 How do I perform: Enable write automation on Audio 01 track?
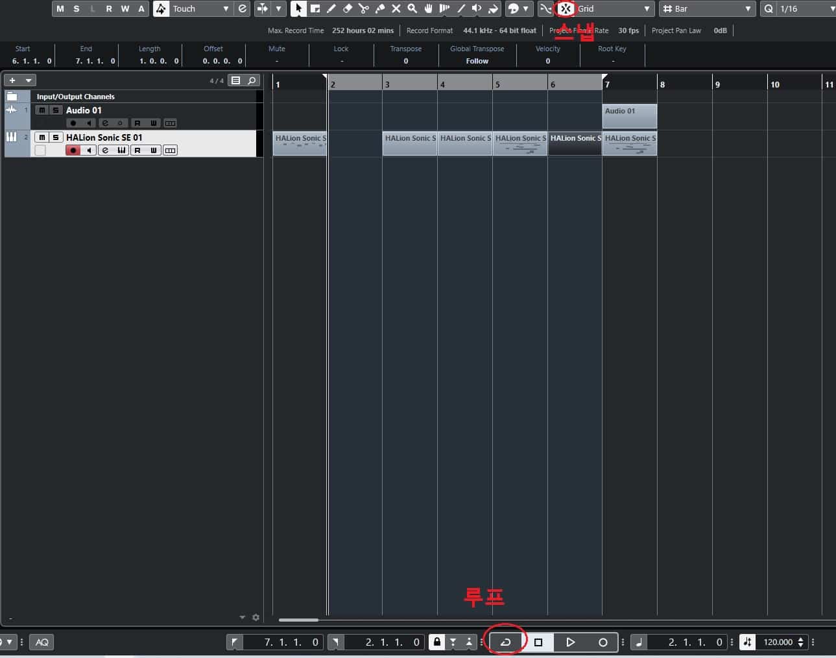click(154, 123)
